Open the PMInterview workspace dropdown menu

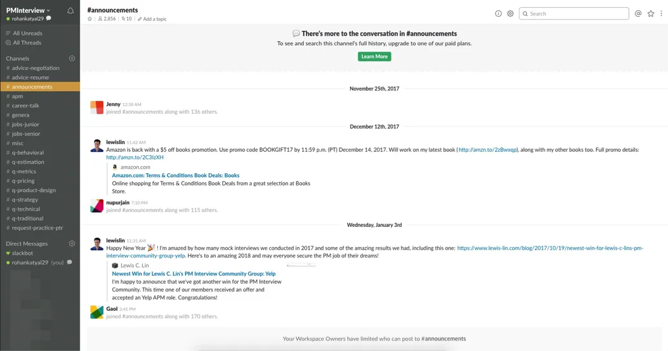coord(28,10)
